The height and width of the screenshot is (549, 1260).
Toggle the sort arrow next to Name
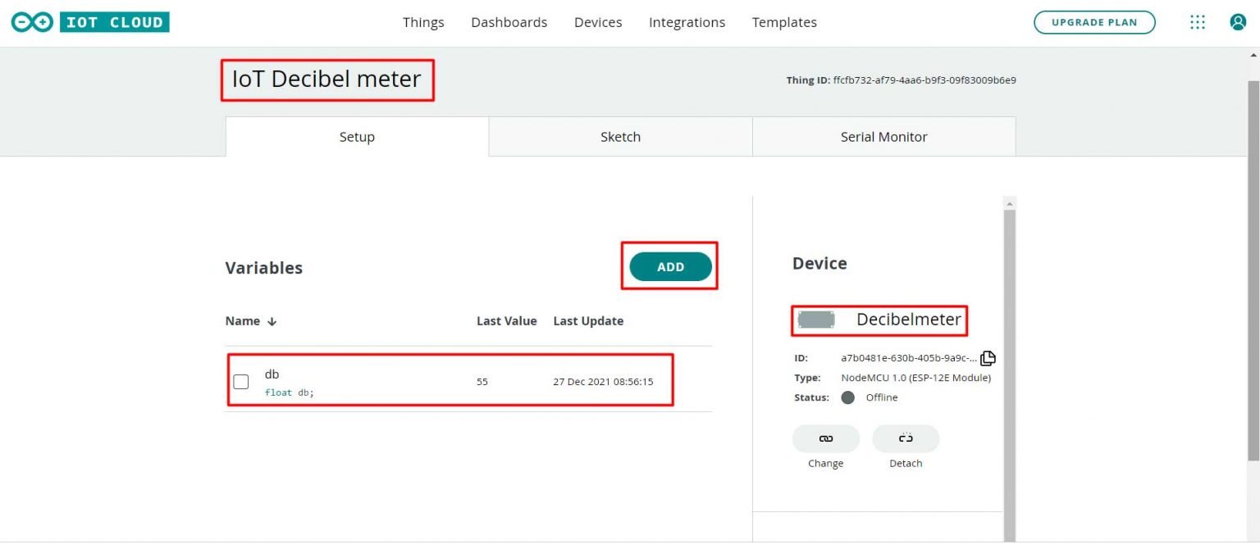[271, 320]
